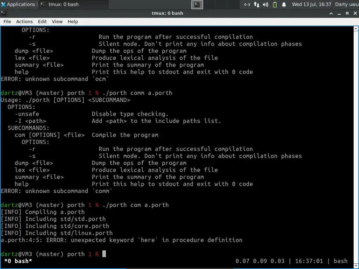359x269 pixels.
Task: Click the shade (roll-up arrow) window button
Action: click(331, 13)
